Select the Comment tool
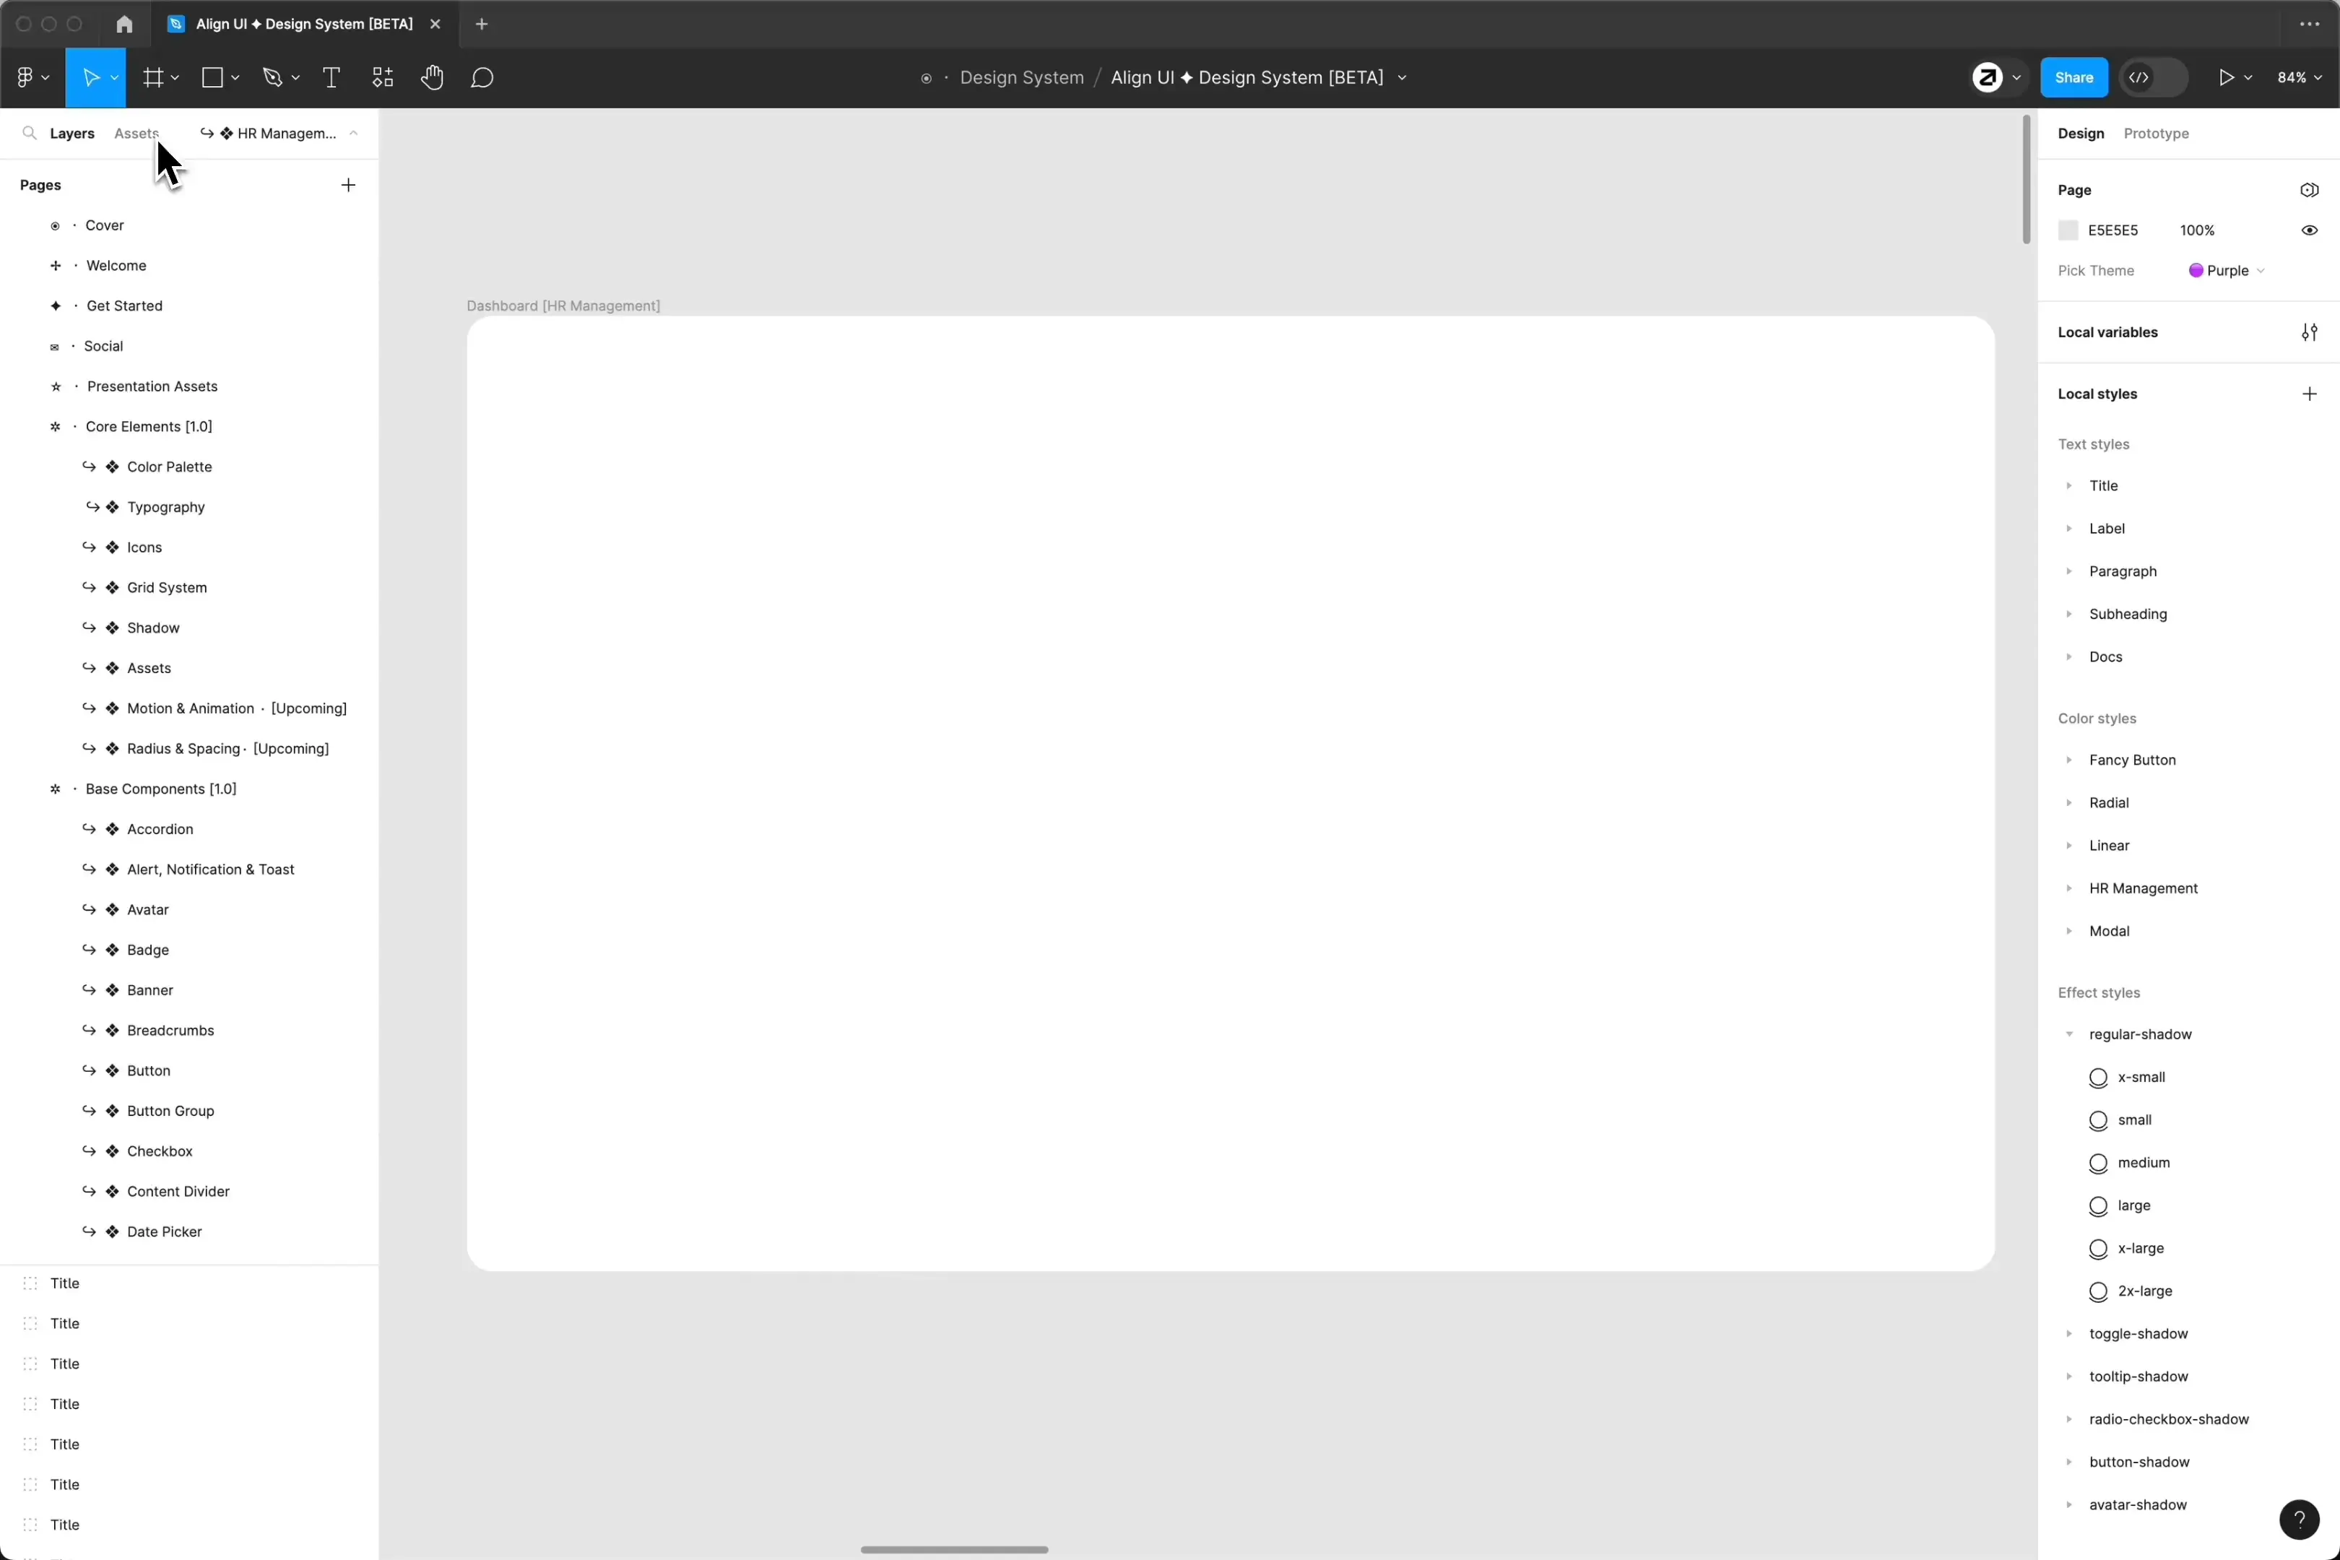The image size is (2340, 1560). (482, 77)
